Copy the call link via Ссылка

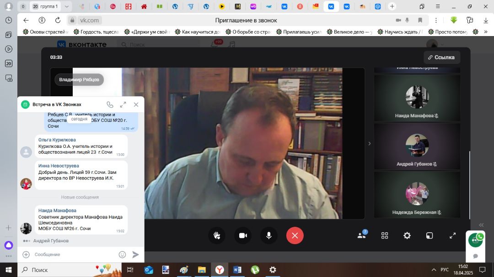[442, 57]
